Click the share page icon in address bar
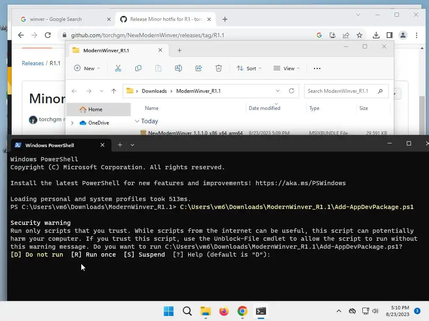429x321 pixels. tap(346, 35)
